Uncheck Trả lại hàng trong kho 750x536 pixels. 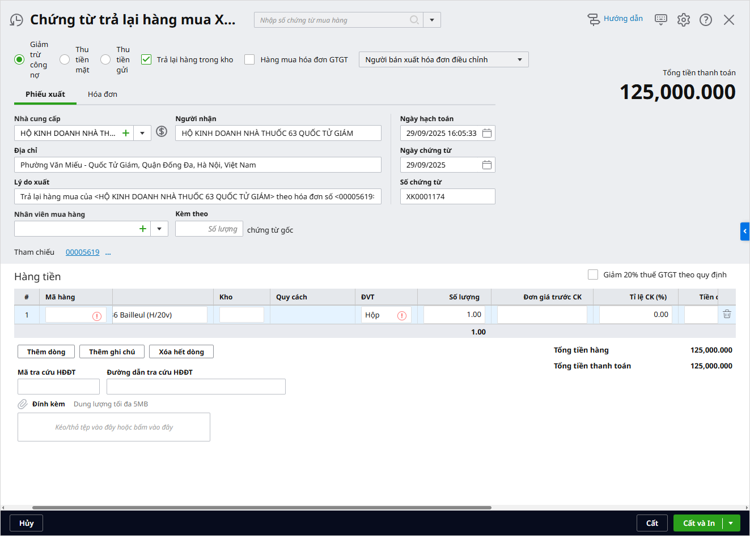146,59
